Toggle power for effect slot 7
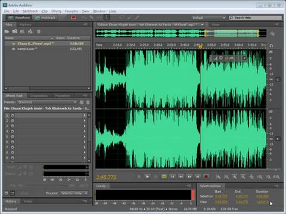This screenshot has height=214, width=286. click(13, 147)
